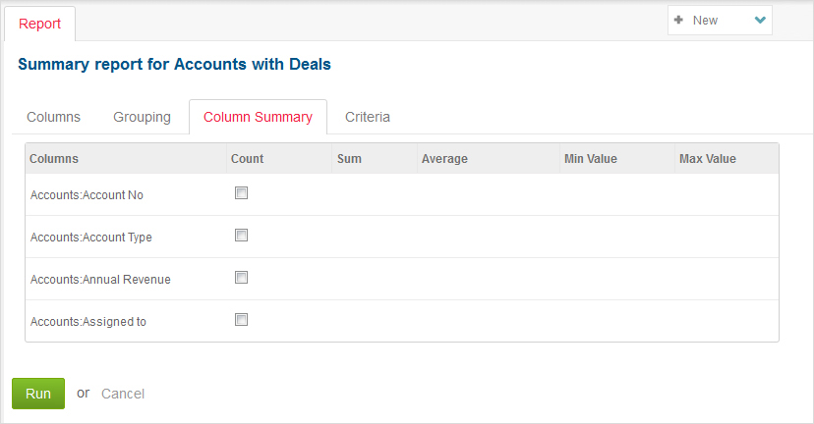Viewport: 814px width, 424px height.
Task: Check Count for Accounts:Account Type
Action: [242, 235]
